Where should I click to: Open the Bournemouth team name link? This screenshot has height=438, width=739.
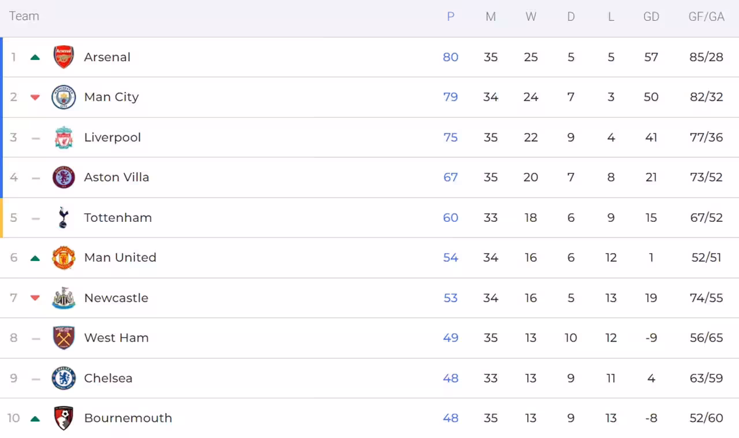click(128, 418)
